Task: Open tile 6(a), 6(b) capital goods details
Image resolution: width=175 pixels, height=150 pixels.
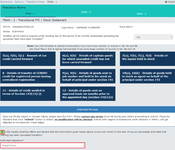Action: click(x=88, y=59)
